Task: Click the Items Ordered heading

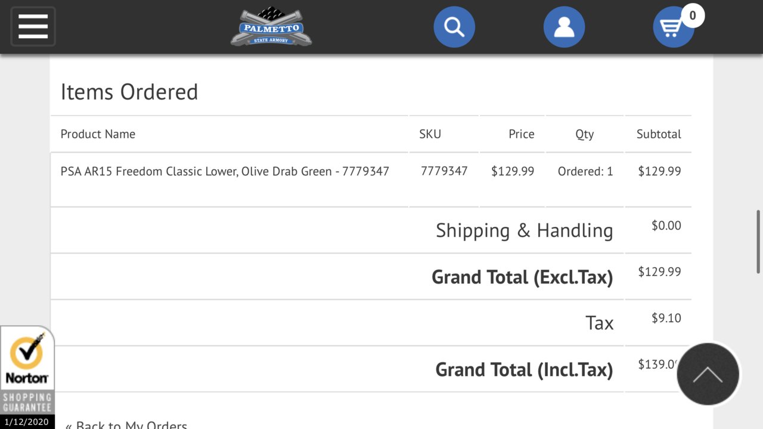Action: (x=129, y=92)
